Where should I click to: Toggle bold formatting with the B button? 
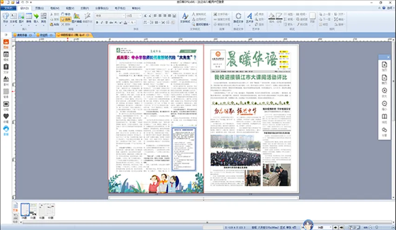pos(97,22)
